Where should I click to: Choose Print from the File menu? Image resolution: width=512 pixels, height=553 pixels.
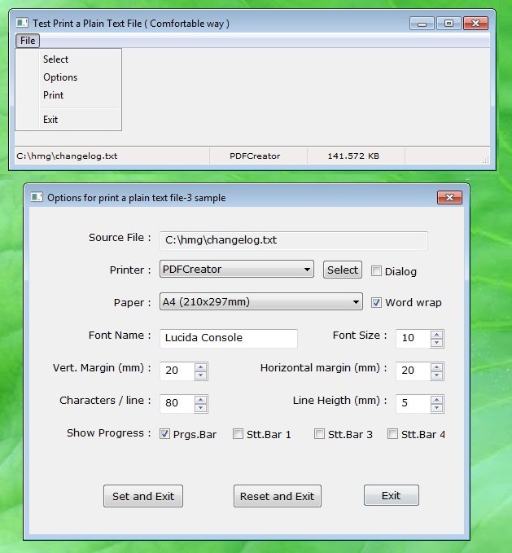[x=53, y=95]
